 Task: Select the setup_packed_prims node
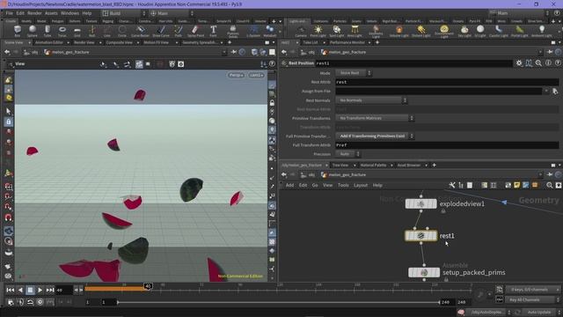[x=424, y=272]
